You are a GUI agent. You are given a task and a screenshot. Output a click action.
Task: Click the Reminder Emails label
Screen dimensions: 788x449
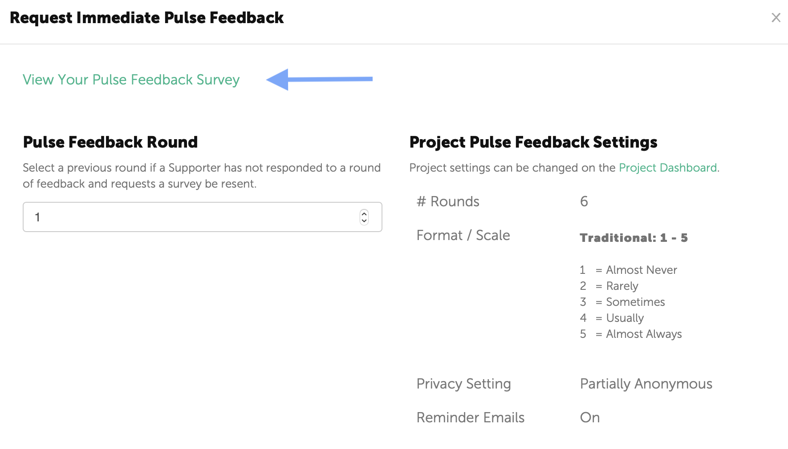[x=470, y=417]
